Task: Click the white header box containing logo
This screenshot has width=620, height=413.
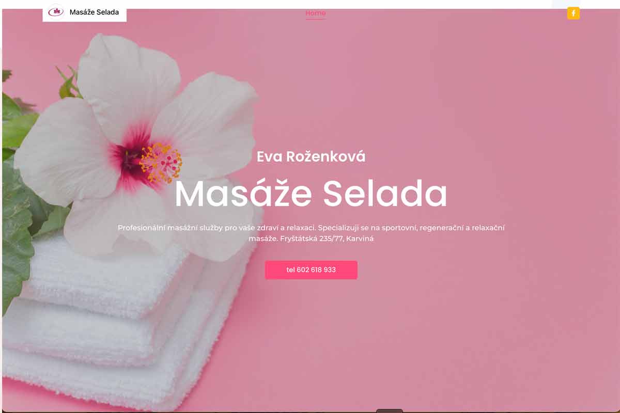Action: coord(84,12)
